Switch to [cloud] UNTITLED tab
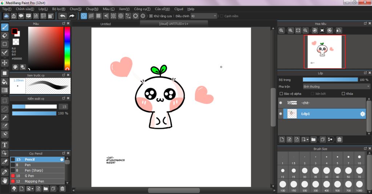 tap(174, 24)
